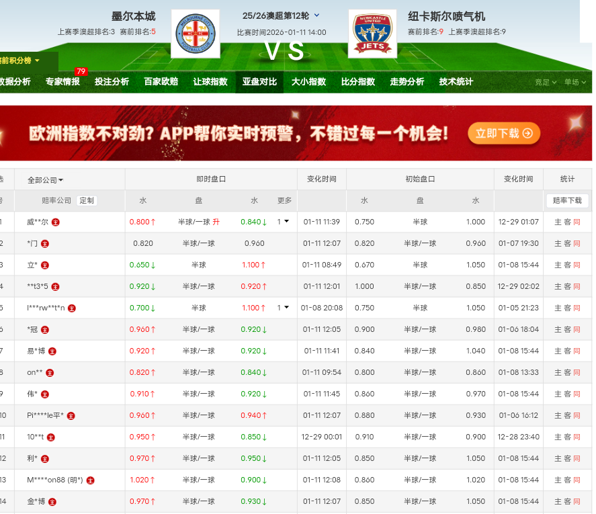Screen dimensions: 596x514
Task: Open the 单场 dropdown in the nav bar
Action: [574, 82]
